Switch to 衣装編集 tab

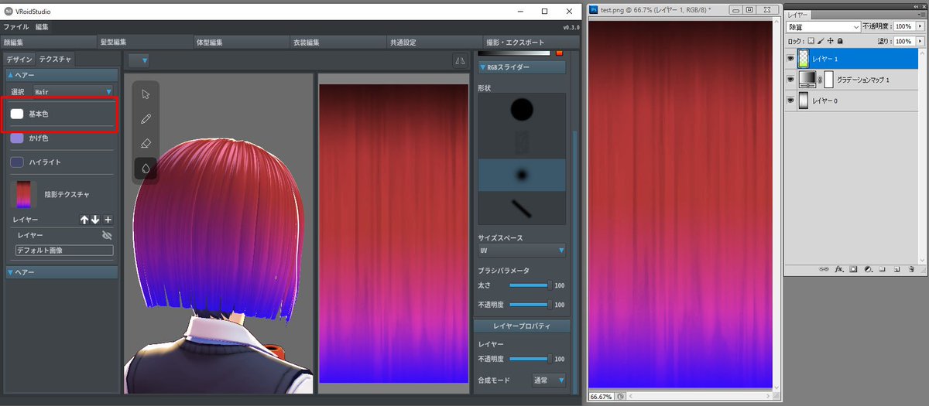click(338, 42)
